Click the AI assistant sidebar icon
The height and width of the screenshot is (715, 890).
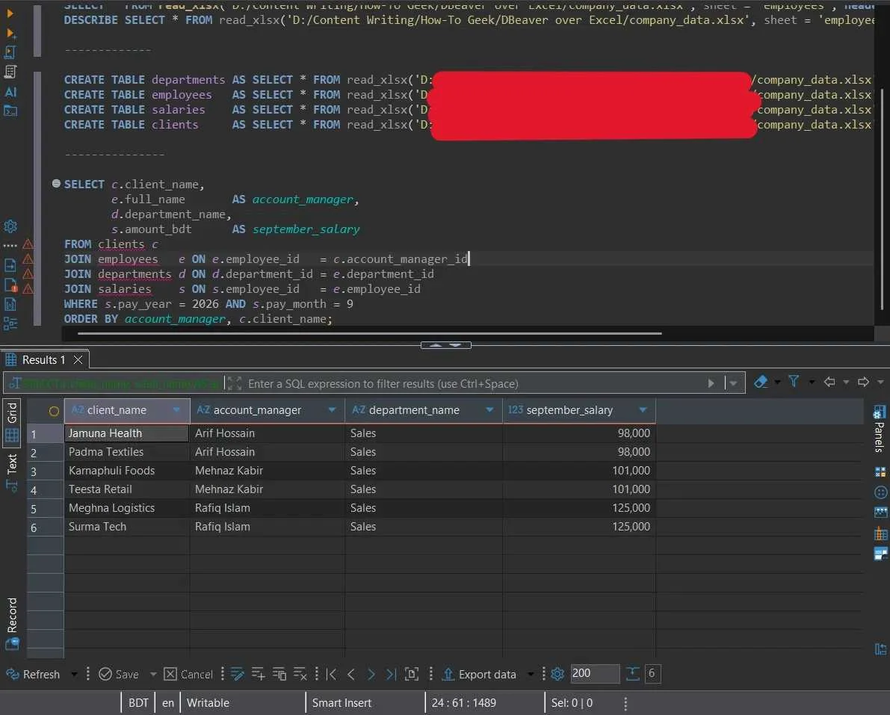[10, 92]
